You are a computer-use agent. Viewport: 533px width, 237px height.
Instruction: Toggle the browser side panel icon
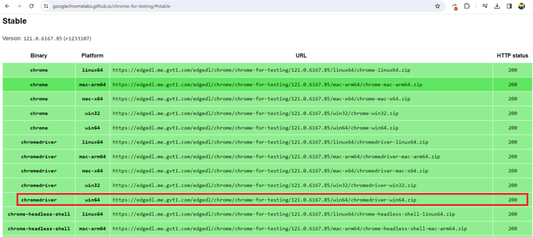(x=509, y=6)
